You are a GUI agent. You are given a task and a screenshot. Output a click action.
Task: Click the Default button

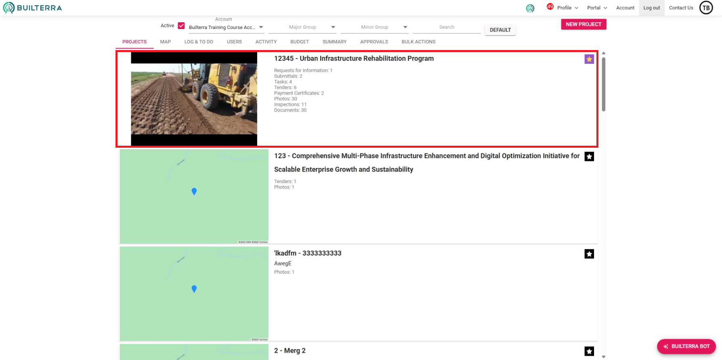pyautogui.click(x=500, y=30)
